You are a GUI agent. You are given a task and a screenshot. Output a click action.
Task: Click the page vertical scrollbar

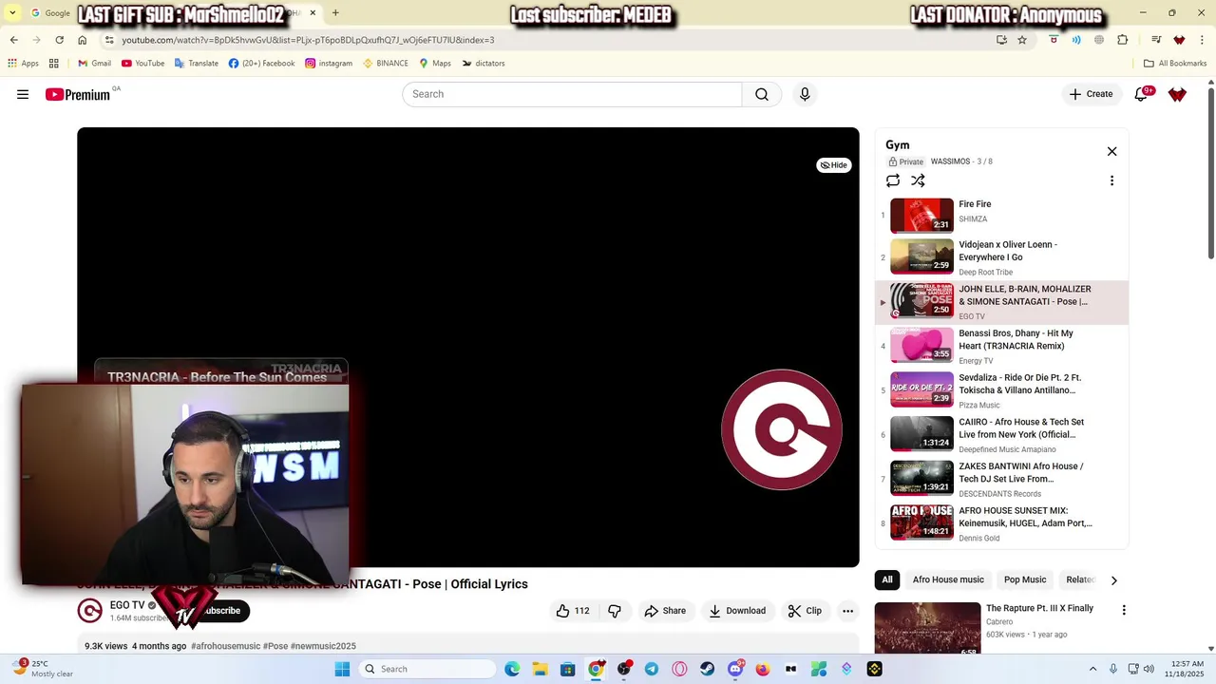(x=1210, y=171)
